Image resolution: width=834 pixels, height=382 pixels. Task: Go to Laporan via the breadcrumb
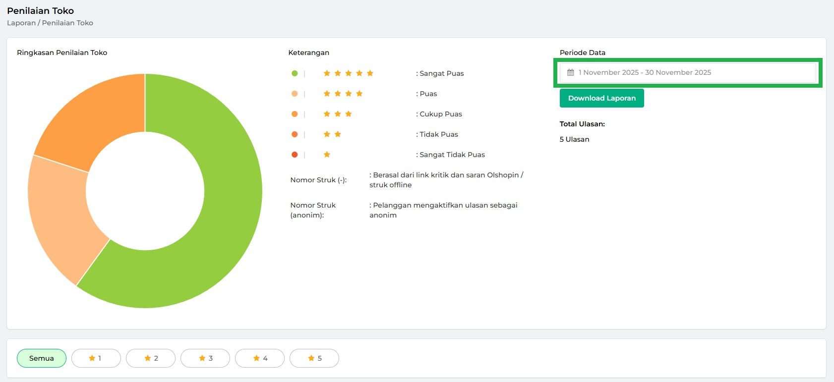pos(21,23)
